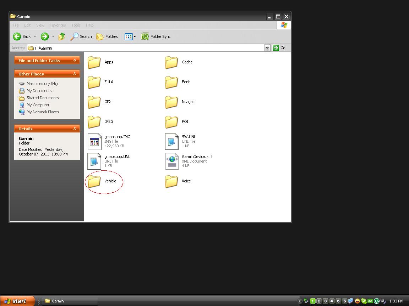409x306 pixels.
Task: Open the Favorites menu
Action: 58,25
